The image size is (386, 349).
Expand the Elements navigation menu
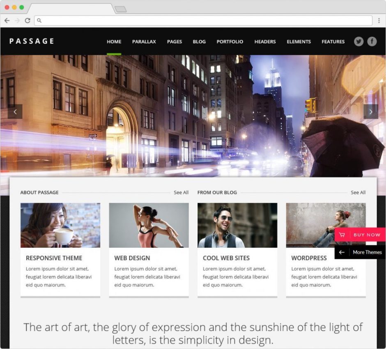(x=299, y=41)
